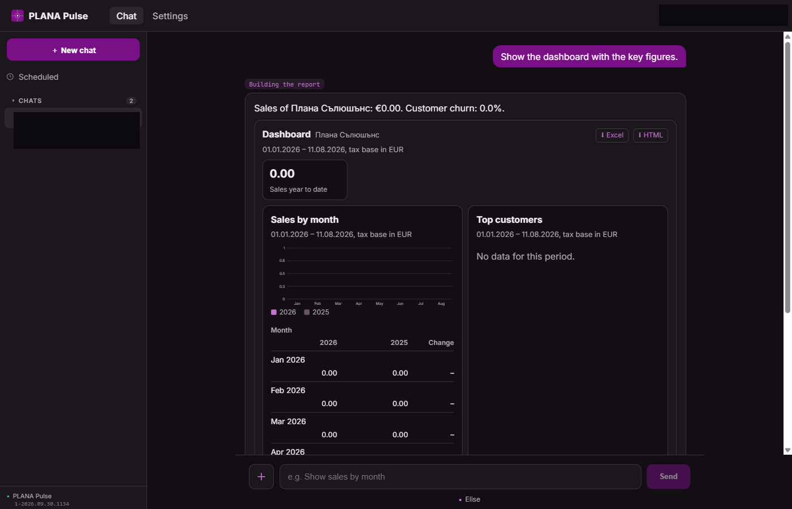
Task: Click the Feb 2026 row label
Action: [x=288, y=390]
